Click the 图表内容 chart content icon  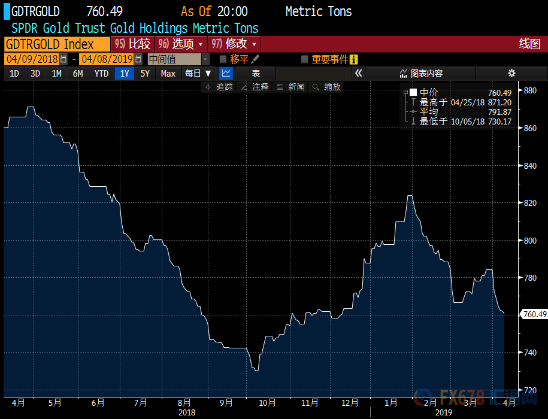pos(403,73)
